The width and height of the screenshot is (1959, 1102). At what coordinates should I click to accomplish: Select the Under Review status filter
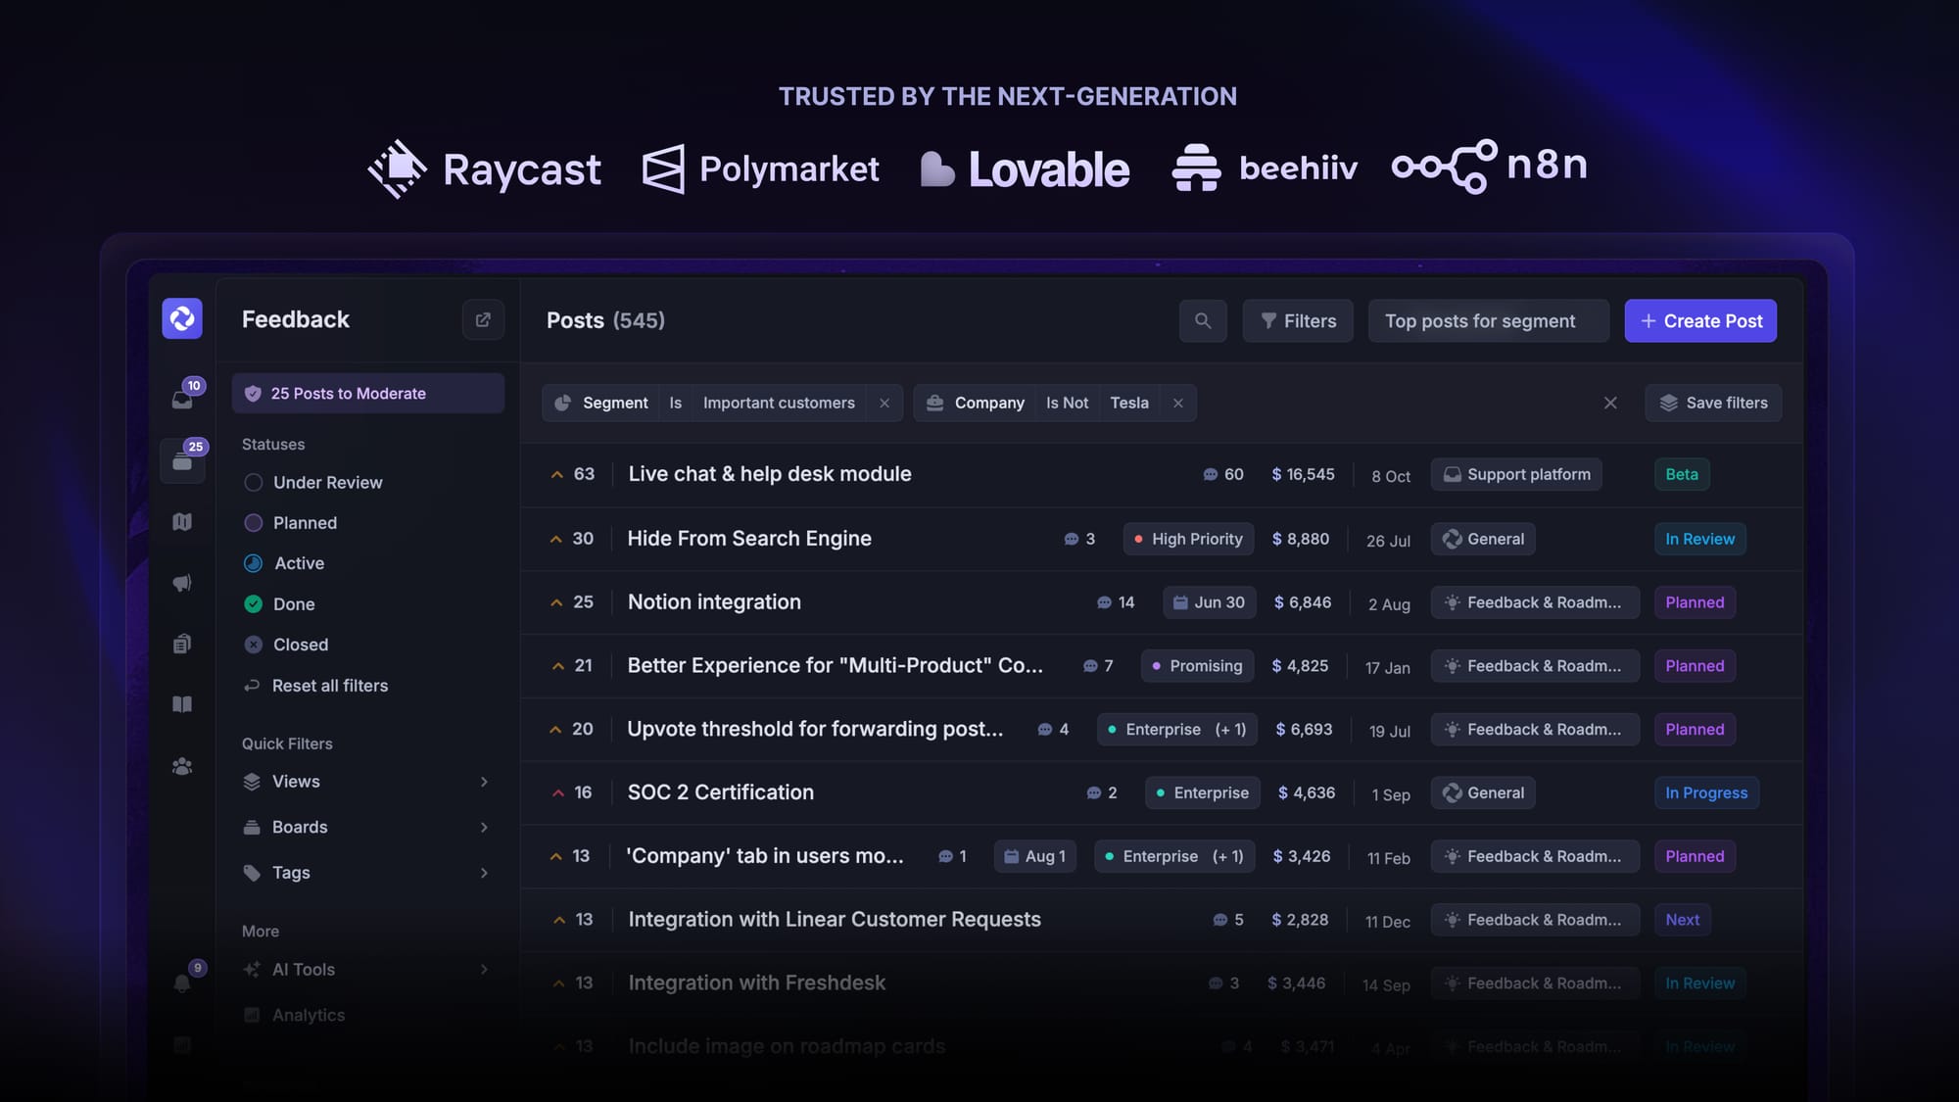(326, 482)
